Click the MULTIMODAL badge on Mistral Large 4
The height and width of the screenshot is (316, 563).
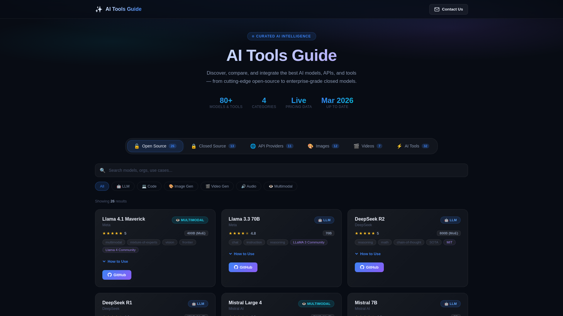(316, 304)
